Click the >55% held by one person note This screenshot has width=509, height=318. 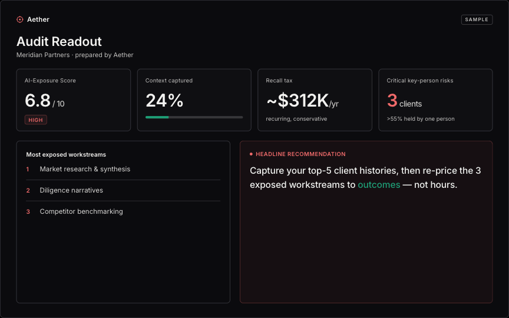[x=421, y=119]
